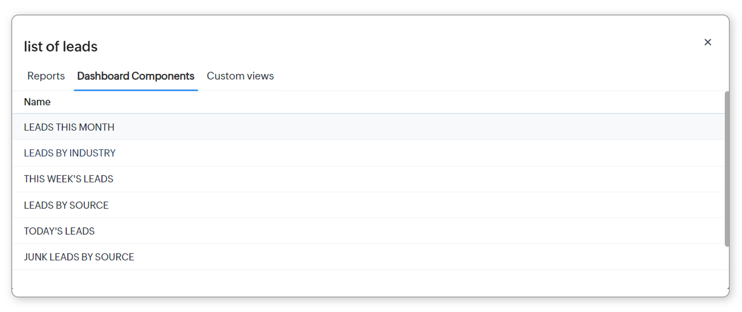742x312 pixels.
Task: Open the Custom views tab
Action: pyautogui.click(x=240, y=76)
